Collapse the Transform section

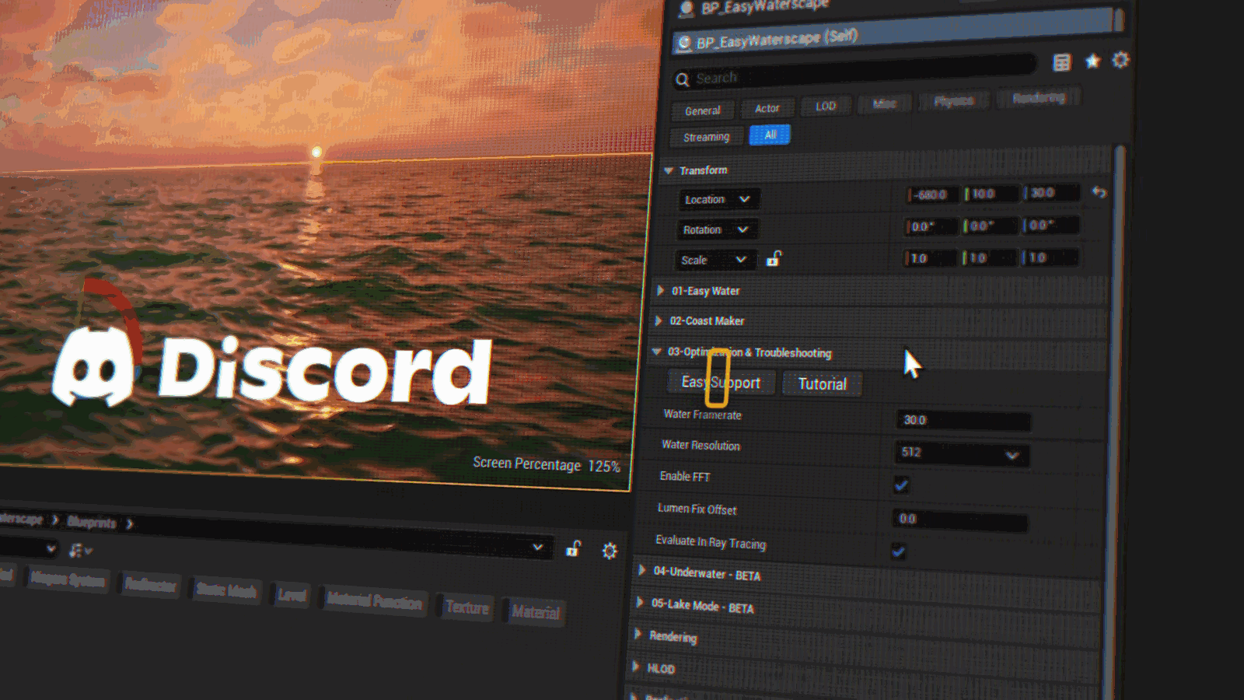click(x=668, y=170)
